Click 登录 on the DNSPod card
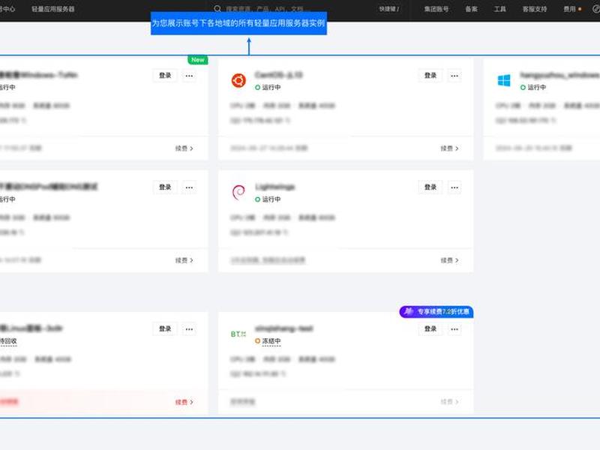600x450 pixels. pyautogui.click(x=165, y=187)
